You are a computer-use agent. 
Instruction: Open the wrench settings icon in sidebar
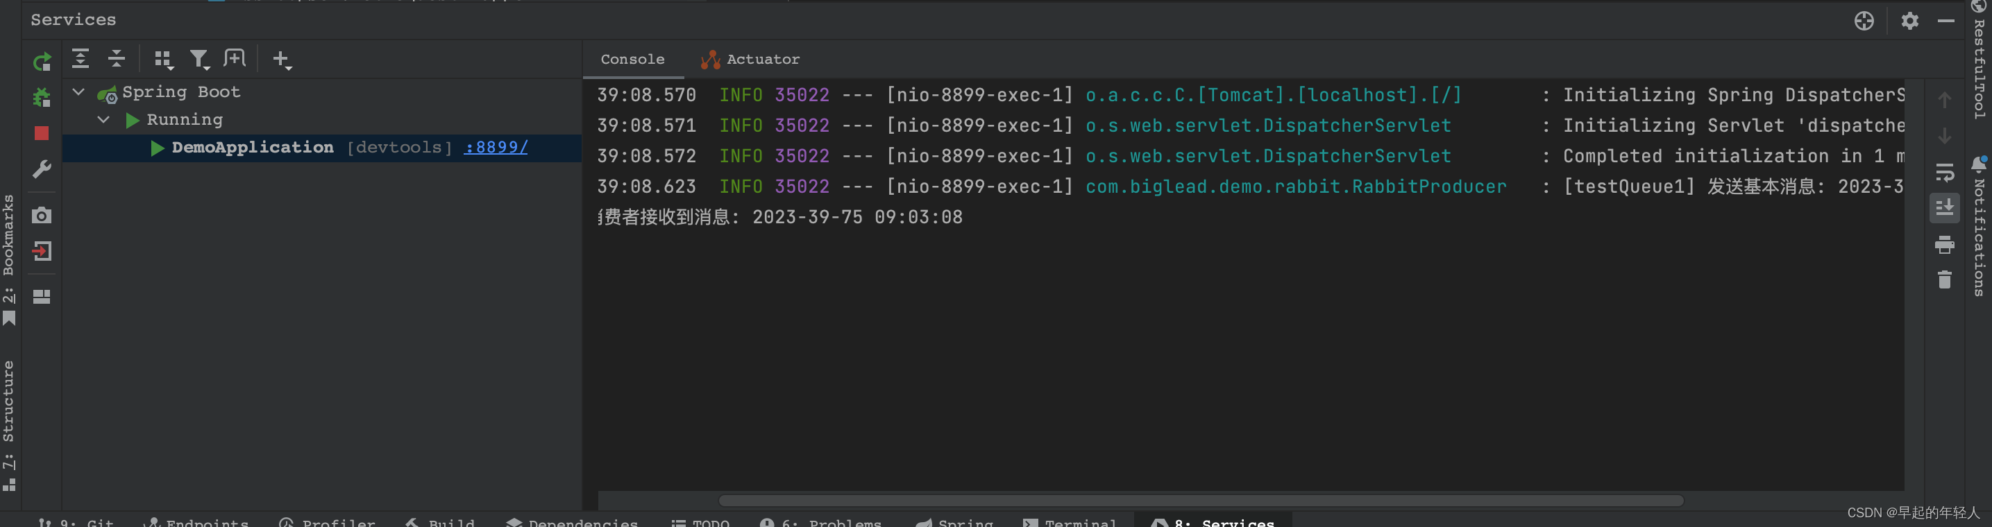click(42, 169)
